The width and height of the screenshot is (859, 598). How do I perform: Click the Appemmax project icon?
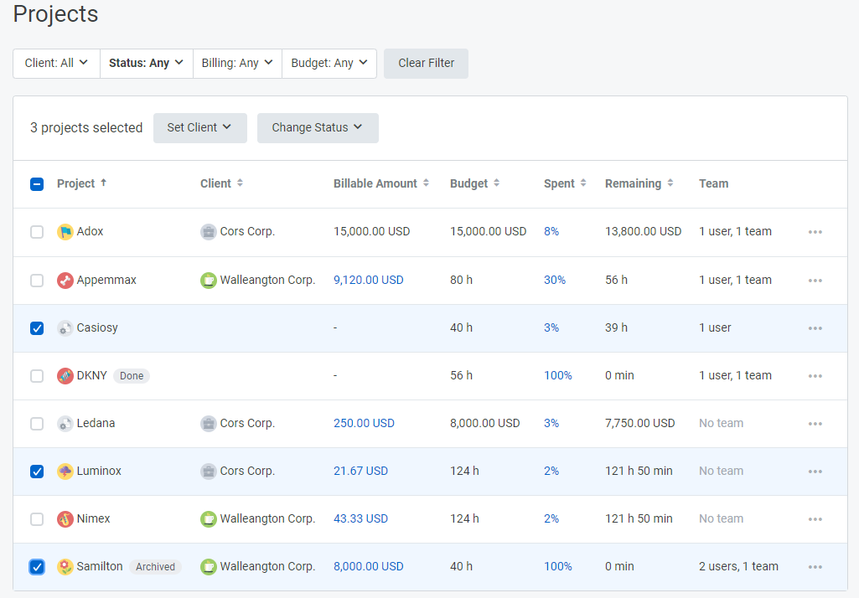click(65, 281)
